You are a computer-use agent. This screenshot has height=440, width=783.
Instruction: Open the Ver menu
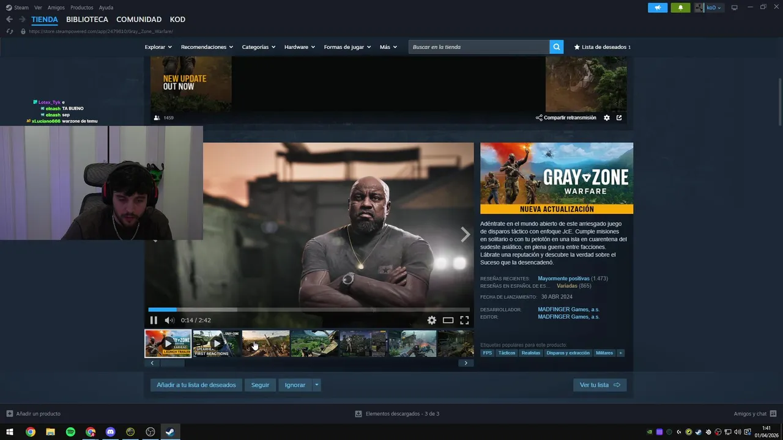pos(38,7)
